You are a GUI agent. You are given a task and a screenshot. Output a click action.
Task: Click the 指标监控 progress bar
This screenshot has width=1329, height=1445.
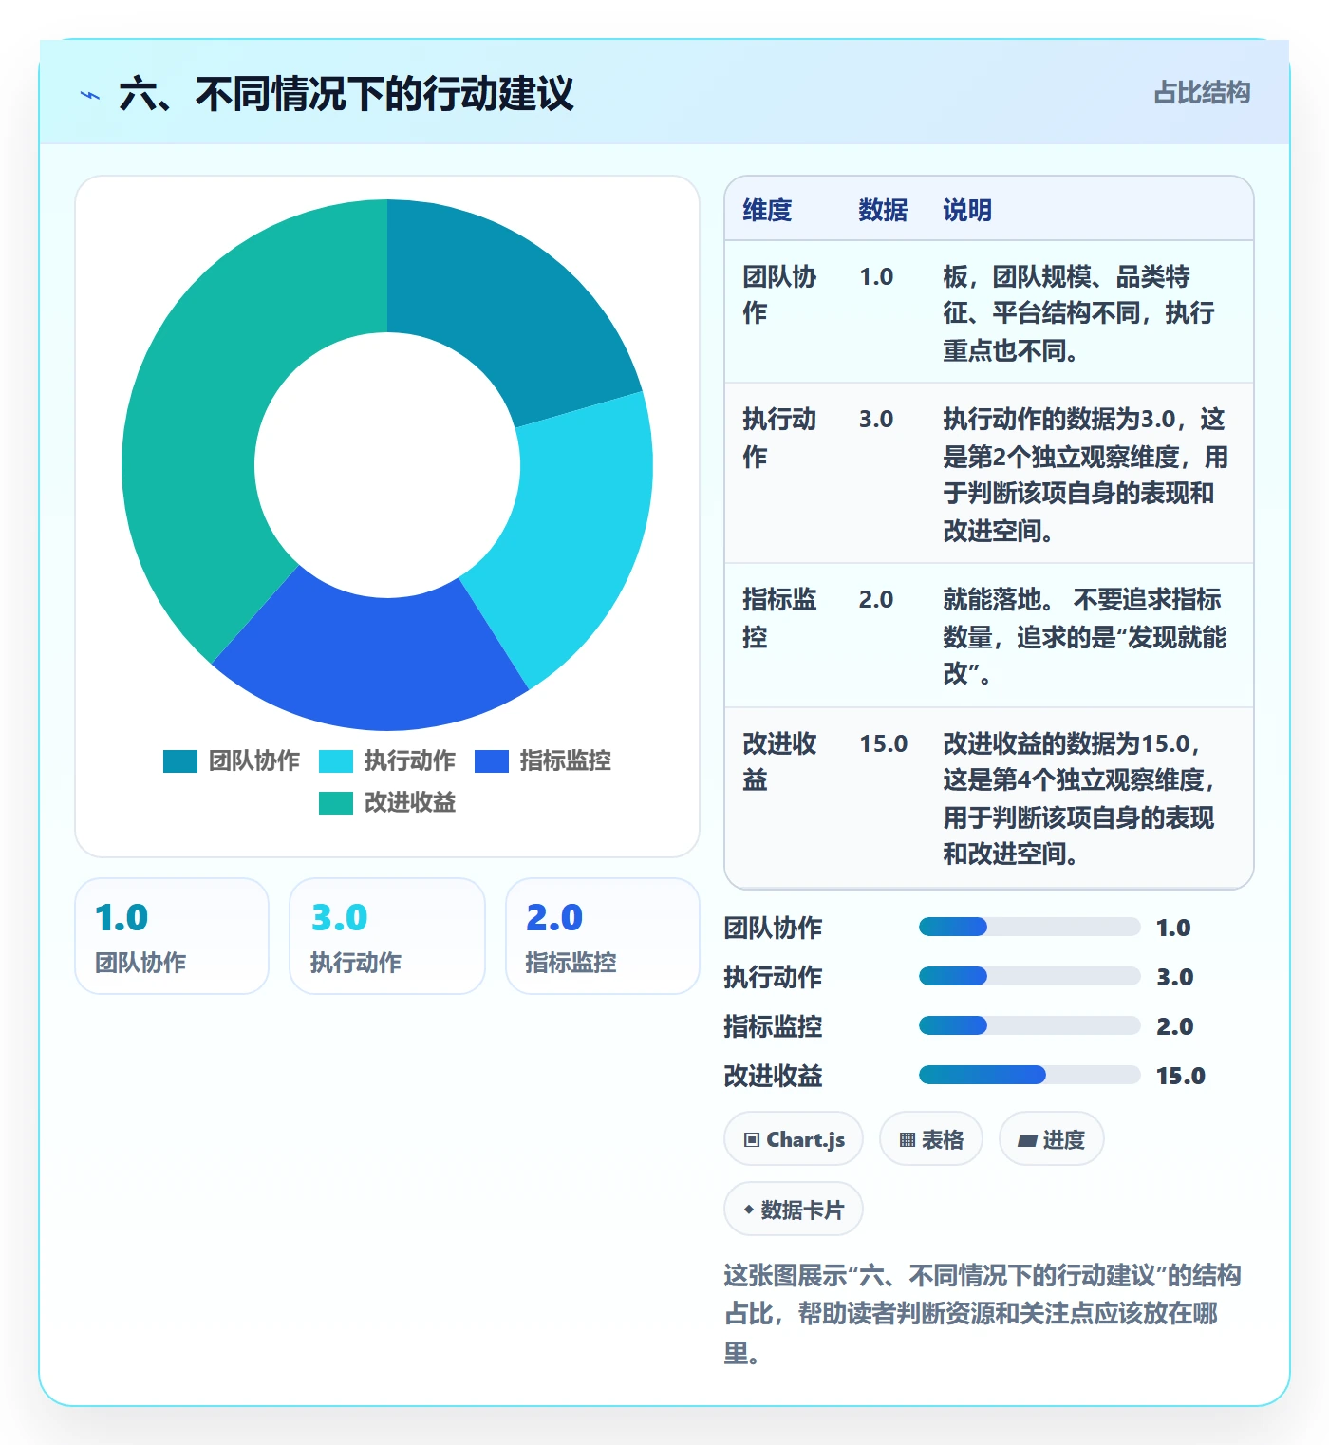1029,1026
